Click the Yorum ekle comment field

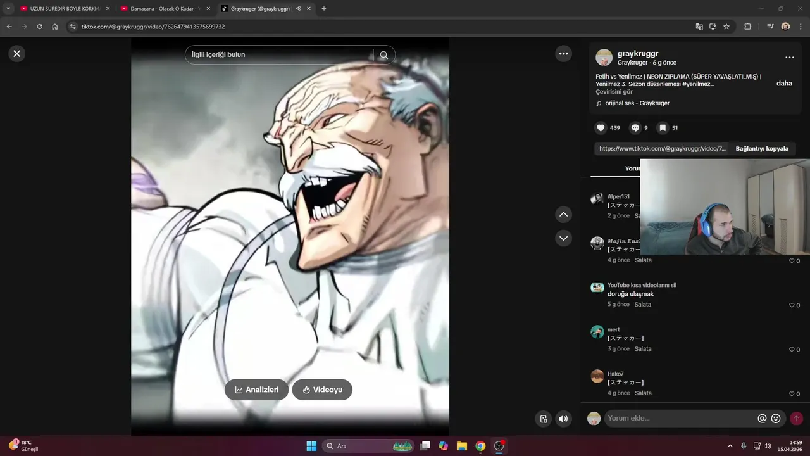click(680, 419)
